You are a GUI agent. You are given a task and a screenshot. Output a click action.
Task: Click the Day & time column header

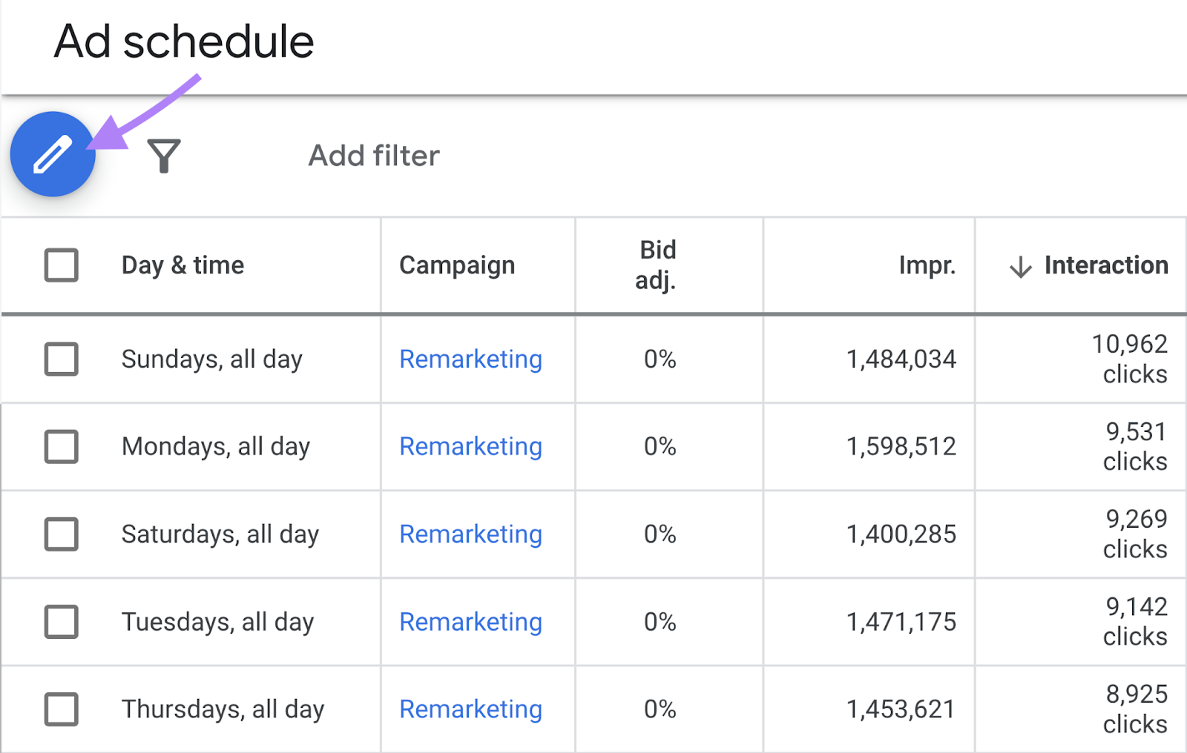(183, 265)
